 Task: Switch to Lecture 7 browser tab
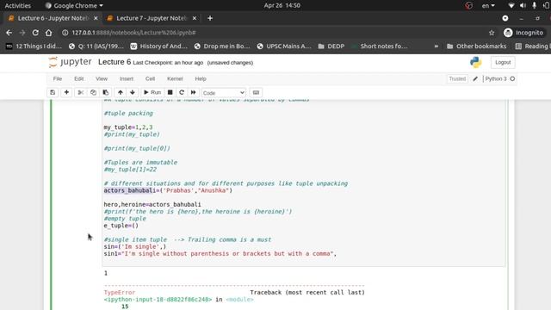pos(152,18)
